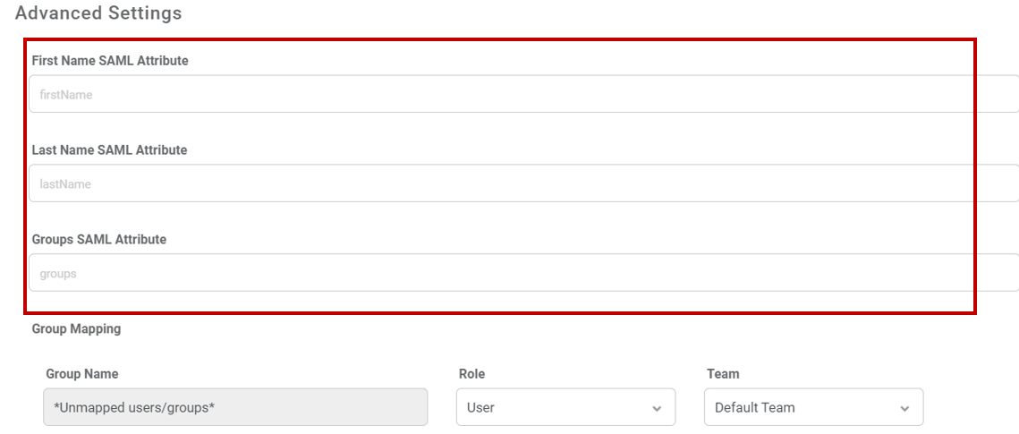Select the "User" value in the Role dropdown
Viewport: 1019px width, 434px height.
click(x=480, y=407)
